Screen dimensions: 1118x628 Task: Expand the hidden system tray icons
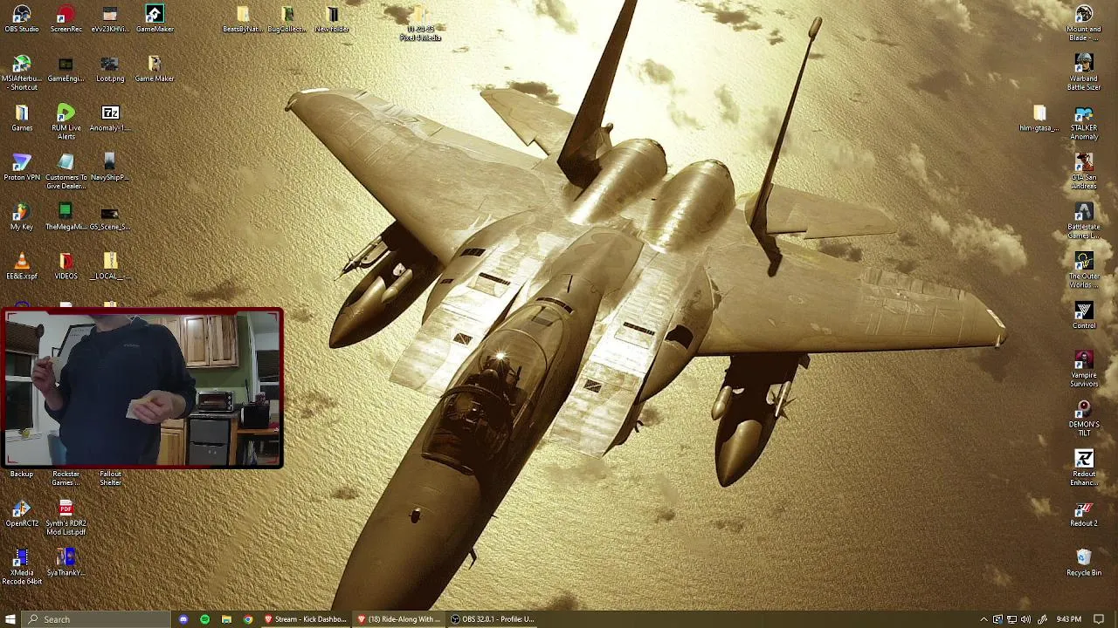(983, 619)
